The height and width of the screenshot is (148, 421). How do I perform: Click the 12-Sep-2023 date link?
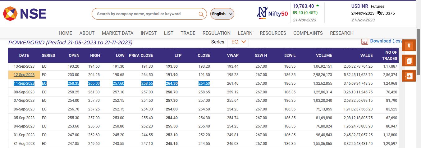(24, 75)
